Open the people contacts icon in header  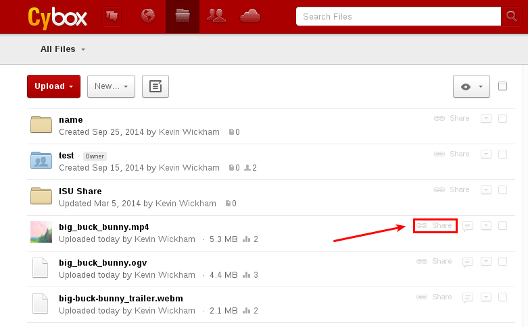[216, 16]
